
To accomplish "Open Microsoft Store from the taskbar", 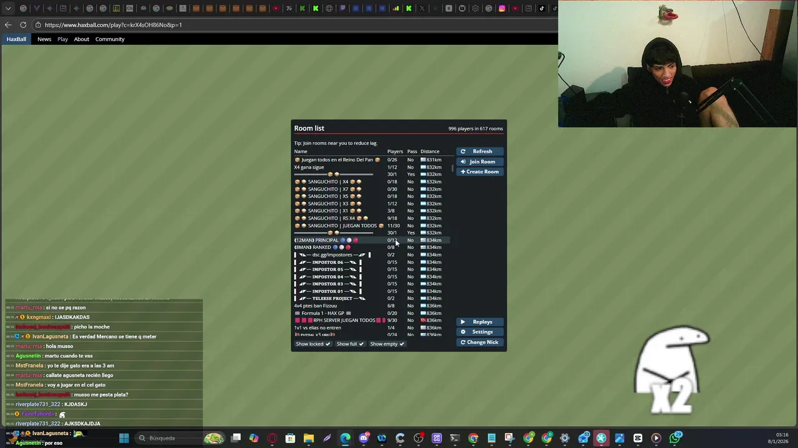I will tap(290, 438).
